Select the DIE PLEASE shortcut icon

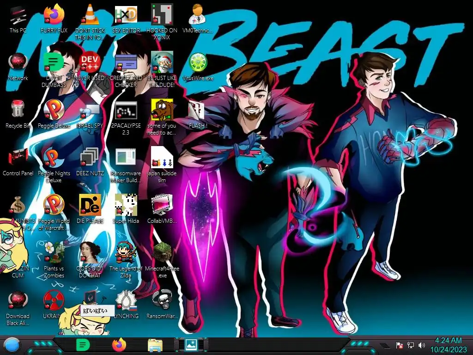[x=90, y=209]
